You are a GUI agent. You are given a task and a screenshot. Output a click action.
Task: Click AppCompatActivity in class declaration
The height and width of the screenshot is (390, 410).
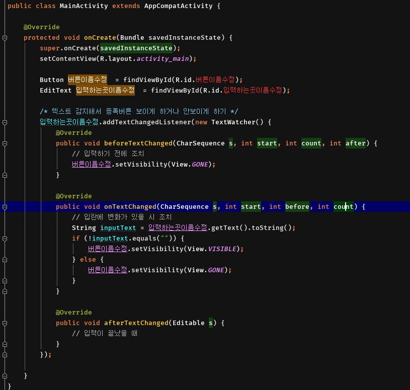click(178, 6)
